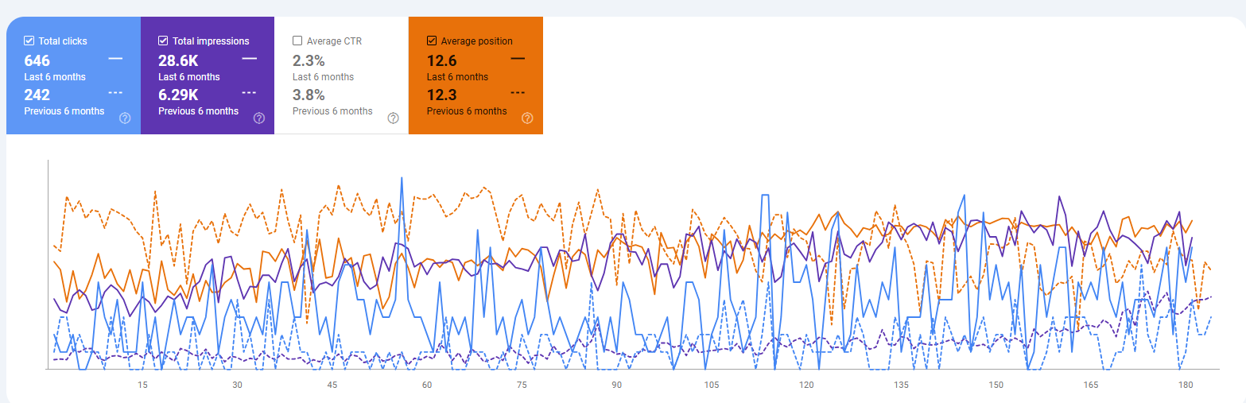Screen dimensions: 1246x403
Task: Open help icon on Total clicks card
Action: [125, 118]
